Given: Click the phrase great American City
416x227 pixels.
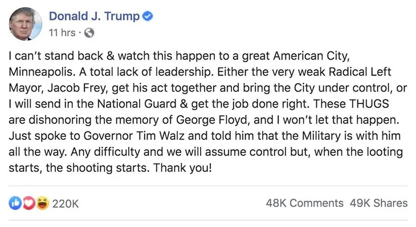Looking at the screenshot, I should coord(296,56).
